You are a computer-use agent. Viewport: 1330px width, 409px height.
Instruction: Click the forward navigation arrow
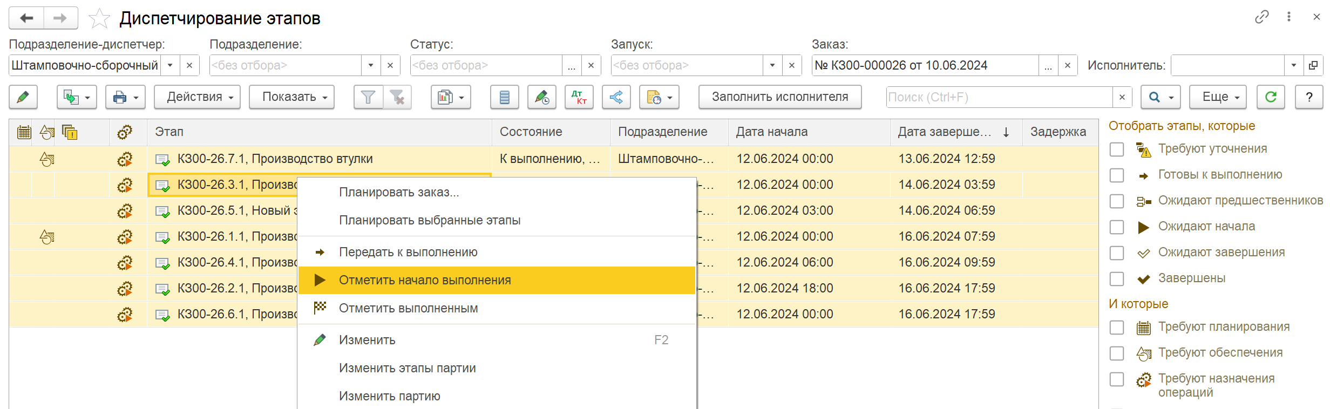[60, 18]
